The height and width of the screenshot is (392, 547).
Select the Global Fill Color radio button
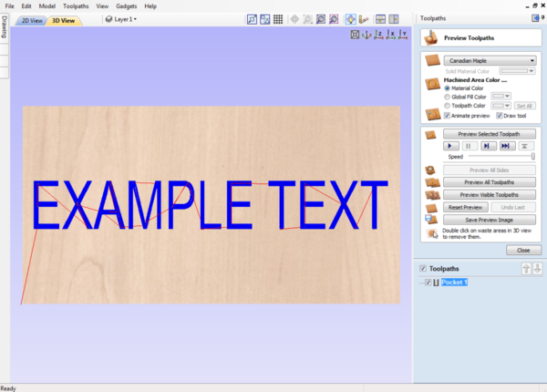tap(447, 96)
